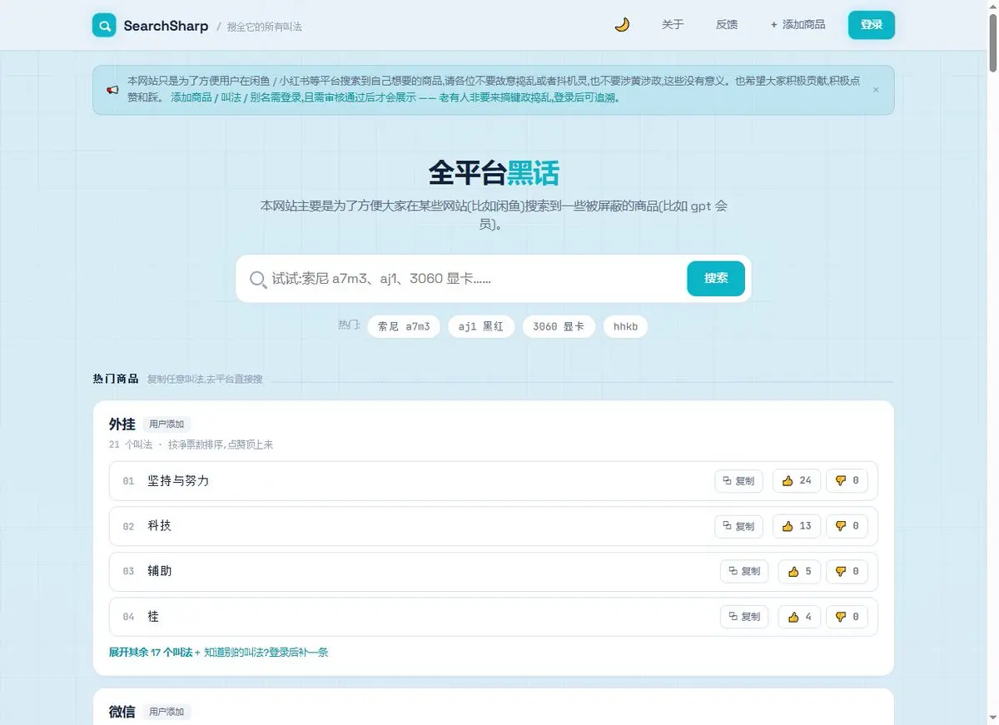The image size is (999, 725).
Task: Click the 用户添加 badge next to 微信
Action: point(166,713)
